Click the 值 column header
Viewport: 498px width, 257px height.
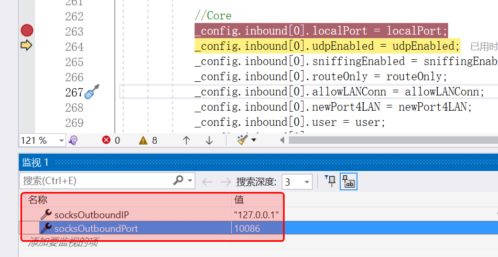tap(239, 200)
